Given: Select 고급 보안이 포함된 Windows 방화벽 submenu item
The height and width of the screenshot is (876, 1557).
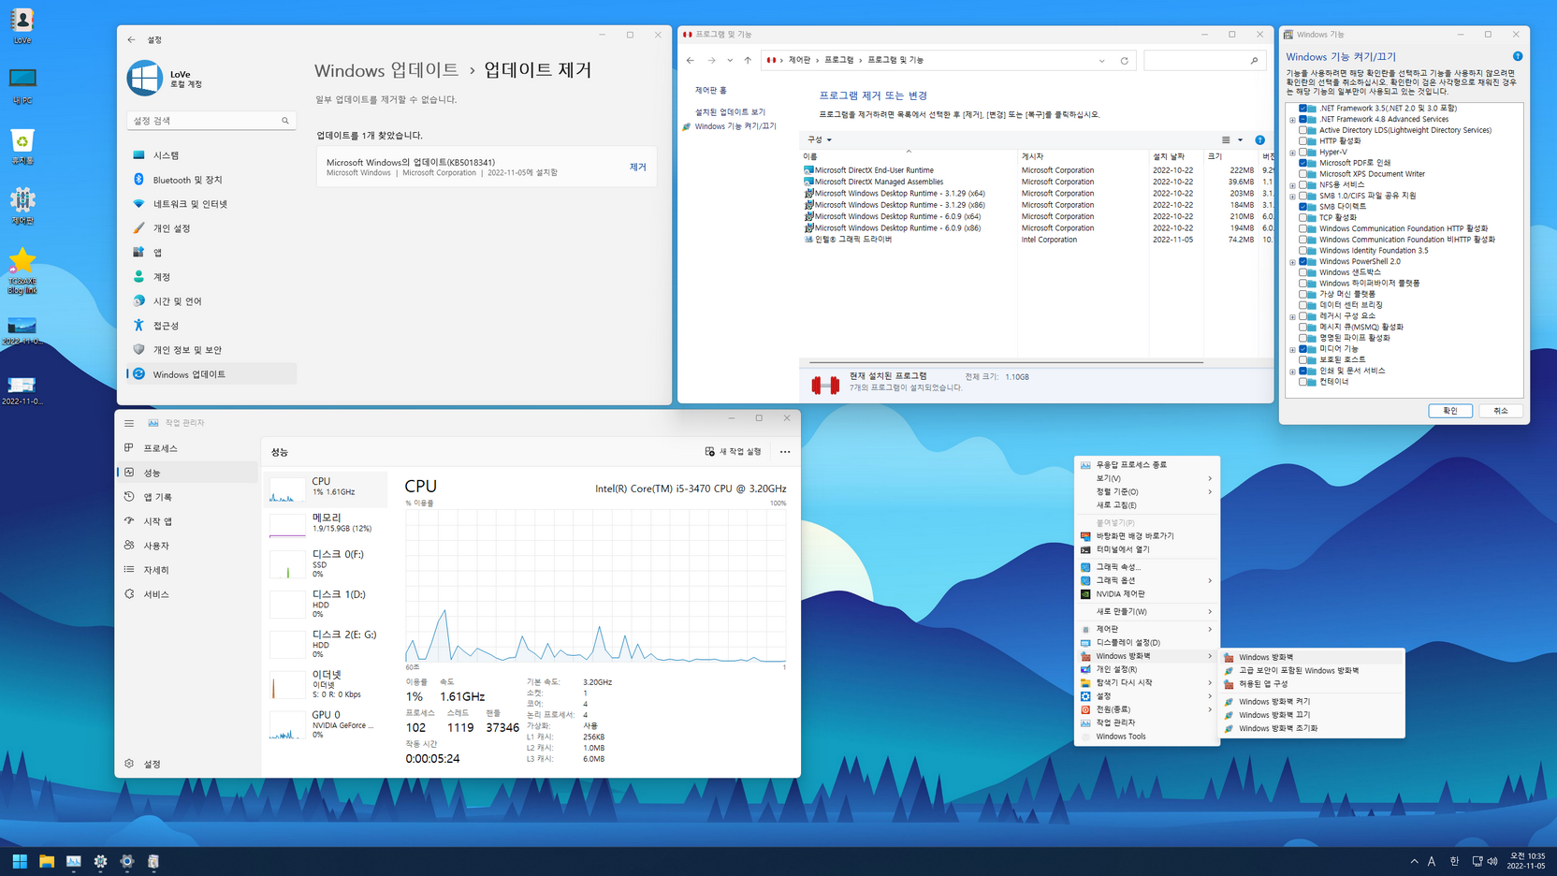Looking at the screenshot, I should pos(1312,671).
